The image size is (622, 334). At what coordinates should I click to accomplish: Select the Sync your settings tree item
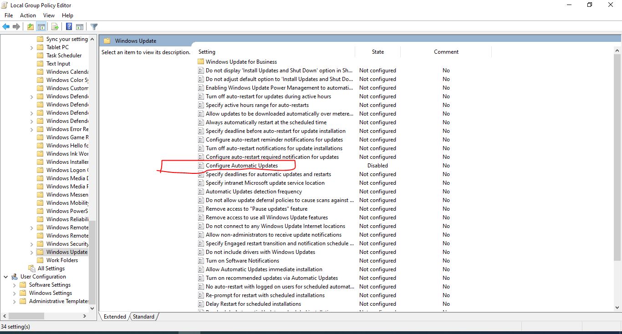pos(67,39)
